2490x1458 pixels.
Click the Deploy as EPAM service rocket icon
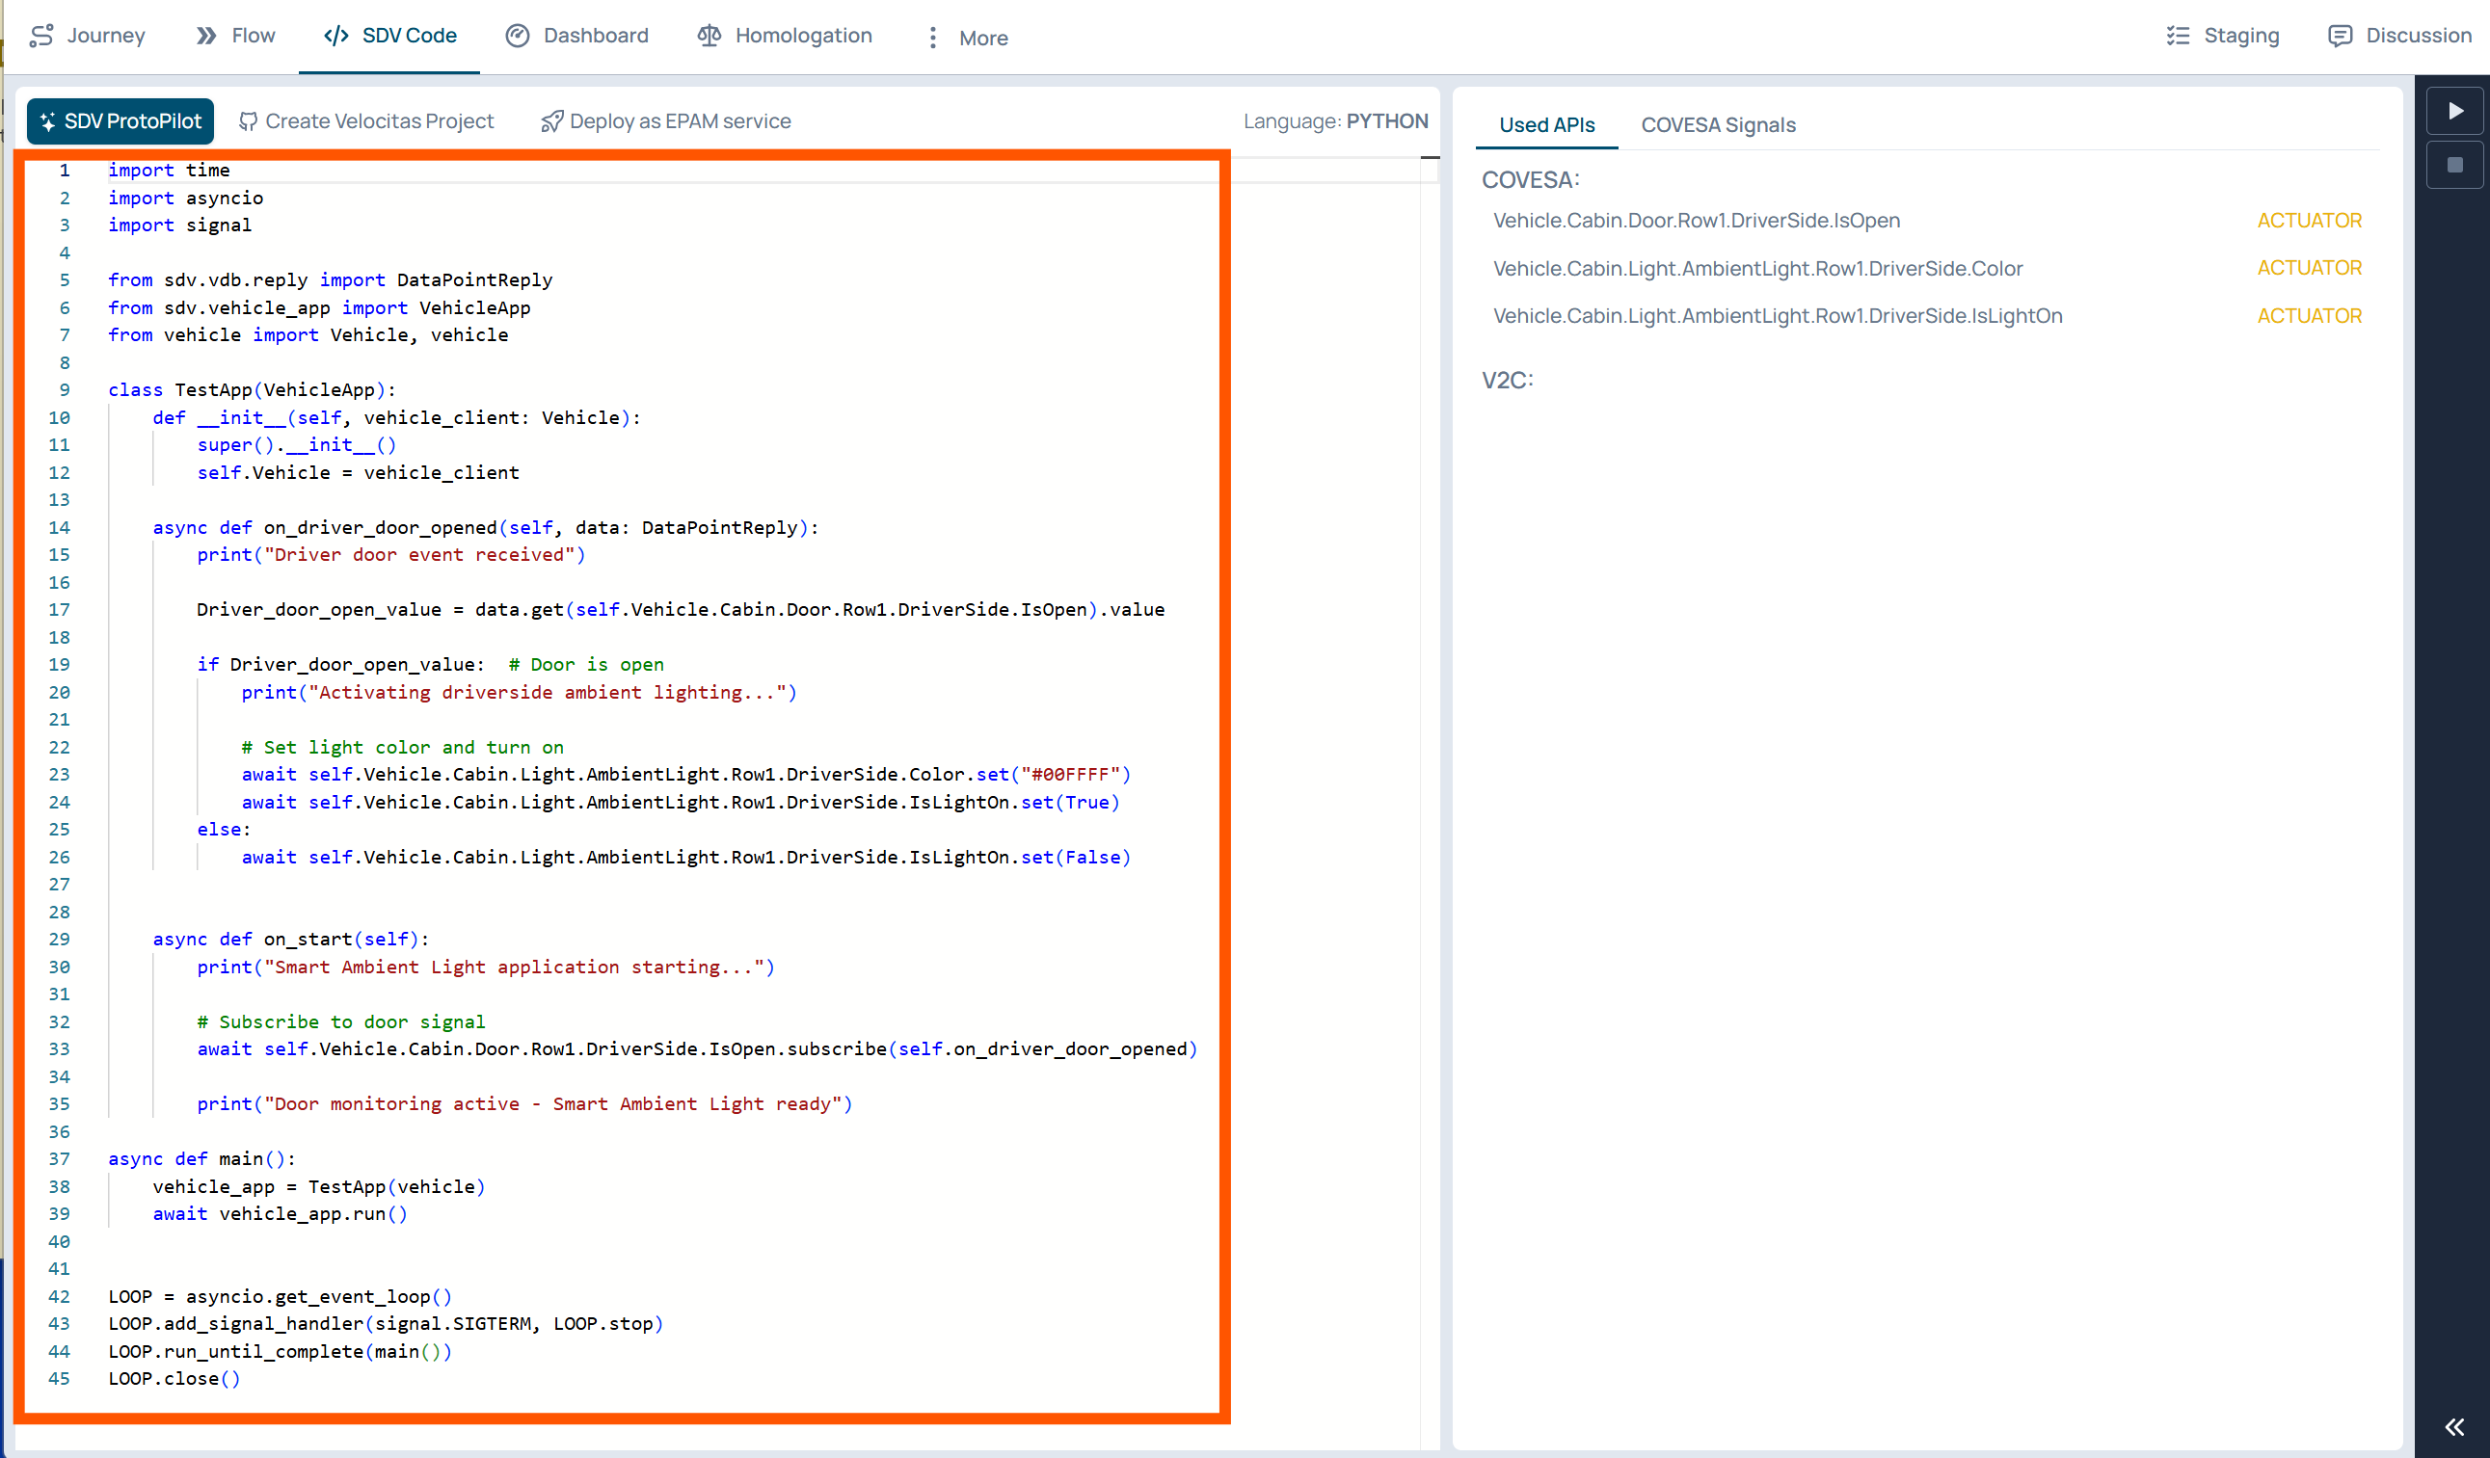pos(551,121)
